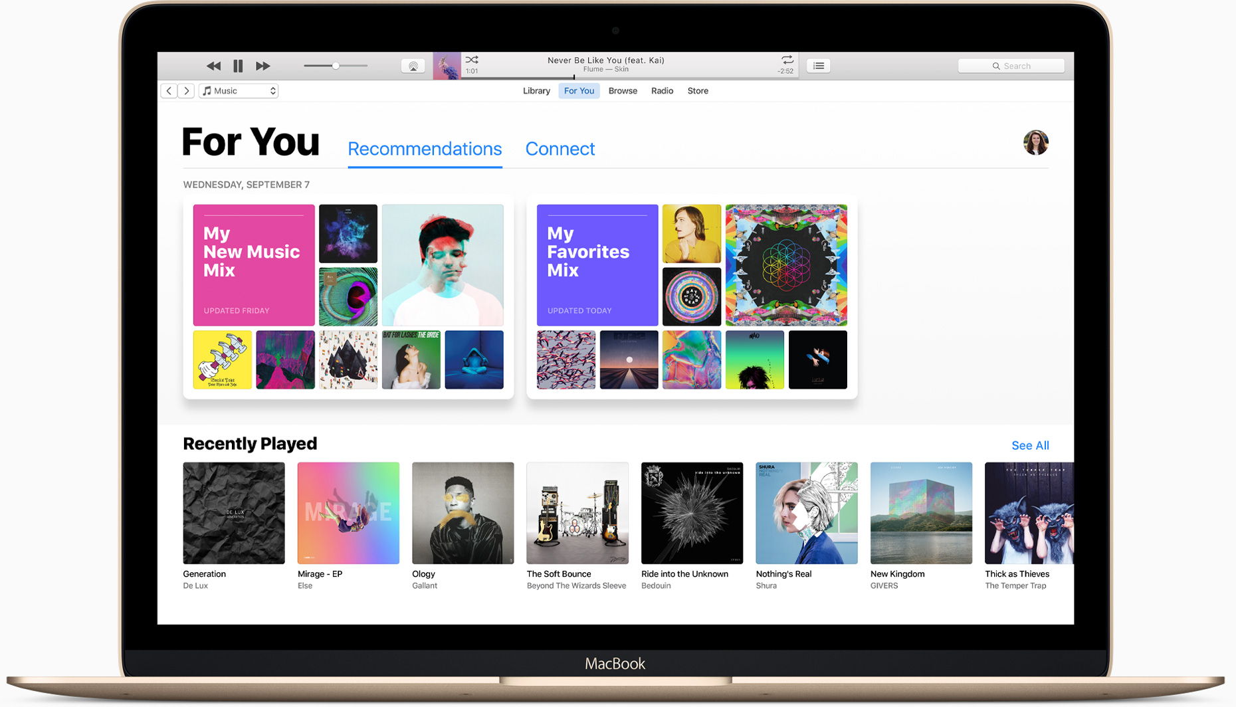
Task: Open My Favorites Mix tile
Action: [x=597, y=265]
